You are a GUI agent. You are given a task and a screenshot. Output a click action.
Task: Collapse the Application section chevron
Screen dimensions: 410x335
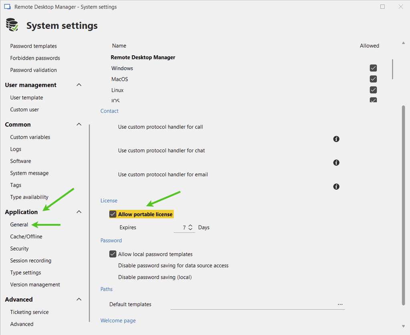(79, 212)
